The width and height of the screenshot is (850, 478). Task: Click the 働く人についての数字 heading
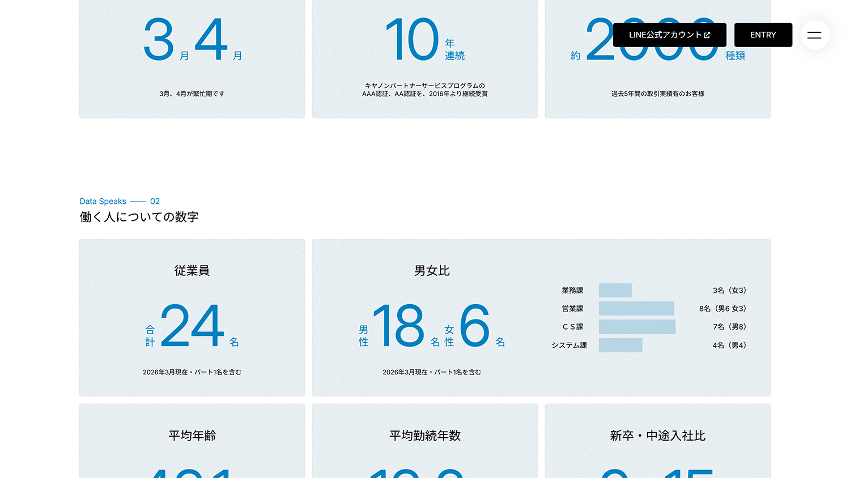pyautogui.click(x=139, y=217)
